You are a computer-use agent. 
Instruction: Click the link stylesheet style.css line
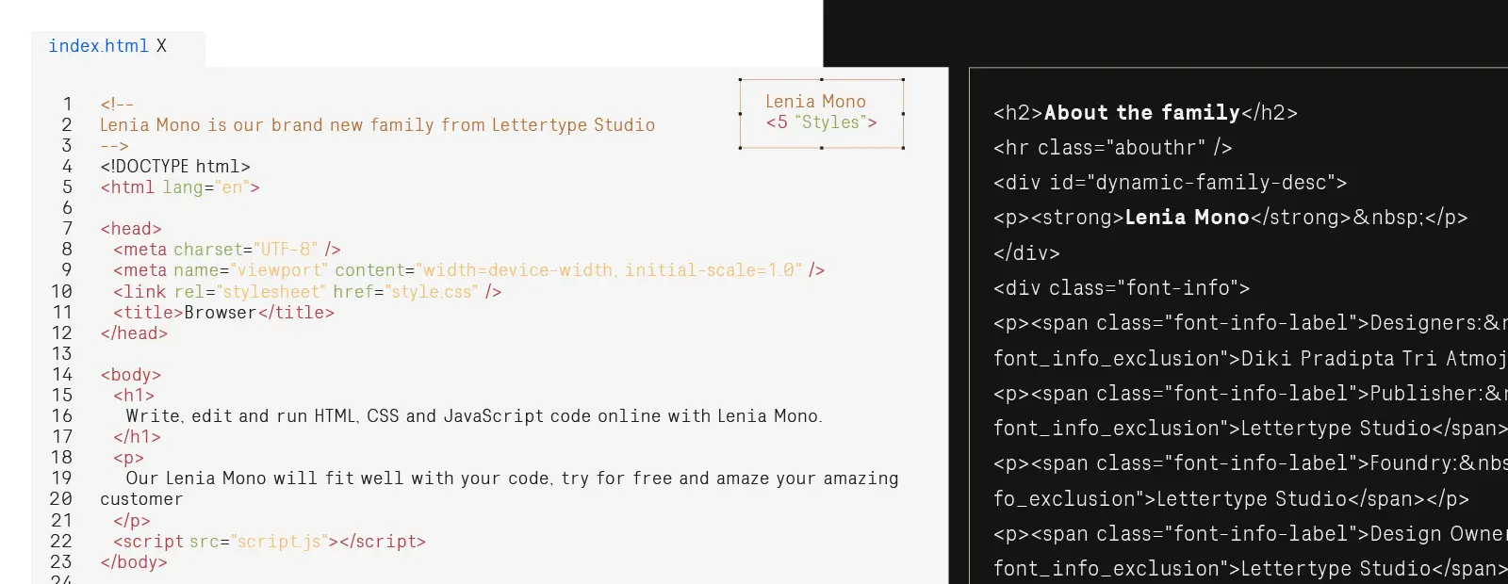[x=307, y=291]
